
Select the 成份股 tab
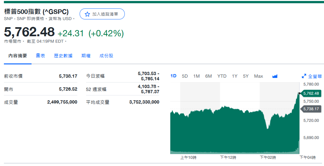click(106, 56)
